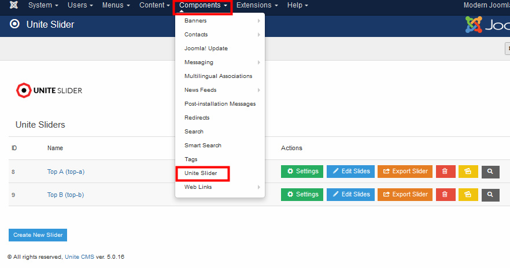Export Slider for Top A

click(405, 171)
